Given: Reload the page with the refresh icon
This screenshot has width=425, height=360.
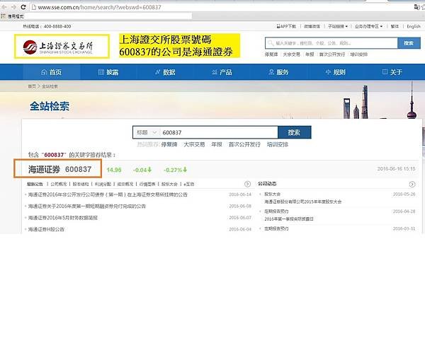Looking at the screenshot, I should click(23, 7).
